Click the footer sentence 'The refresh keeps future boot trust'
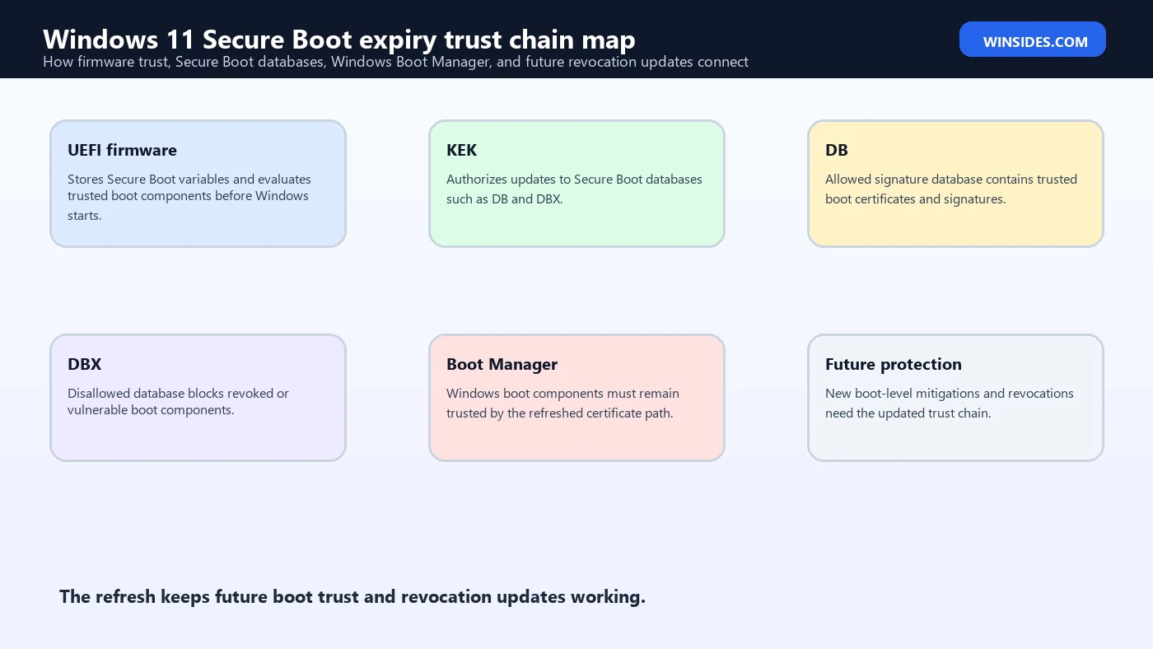The height and width of the screenshot is (649, 1153). click(x=352, y=597)
